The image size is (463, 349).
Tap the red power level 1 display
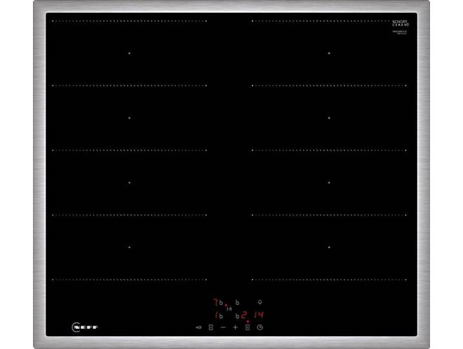coord(217,315)
